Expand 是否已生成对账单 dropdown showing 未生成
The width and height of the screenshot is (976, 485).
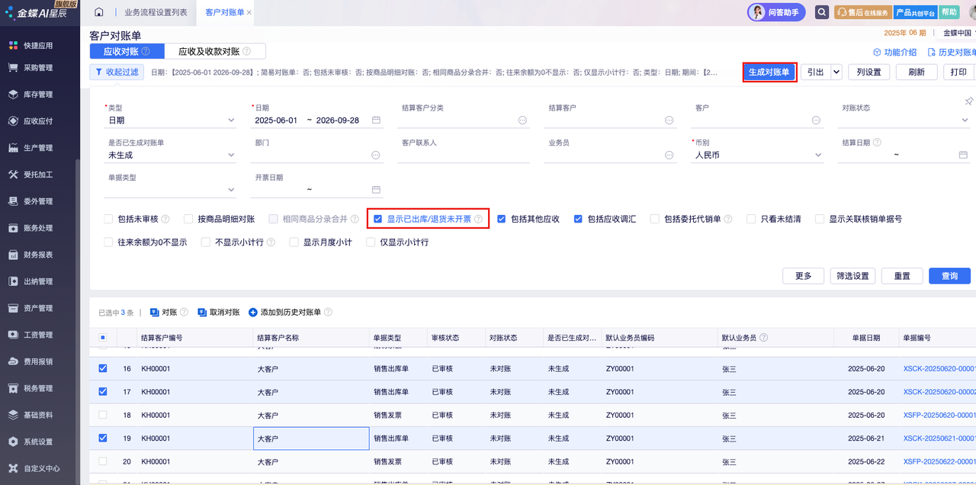coord(232,155)
